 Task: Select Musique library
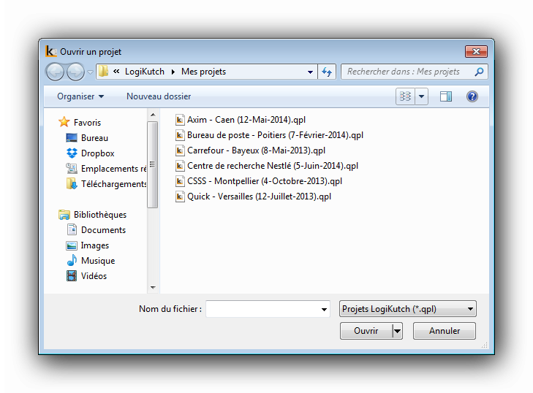[x=98, y=261]
